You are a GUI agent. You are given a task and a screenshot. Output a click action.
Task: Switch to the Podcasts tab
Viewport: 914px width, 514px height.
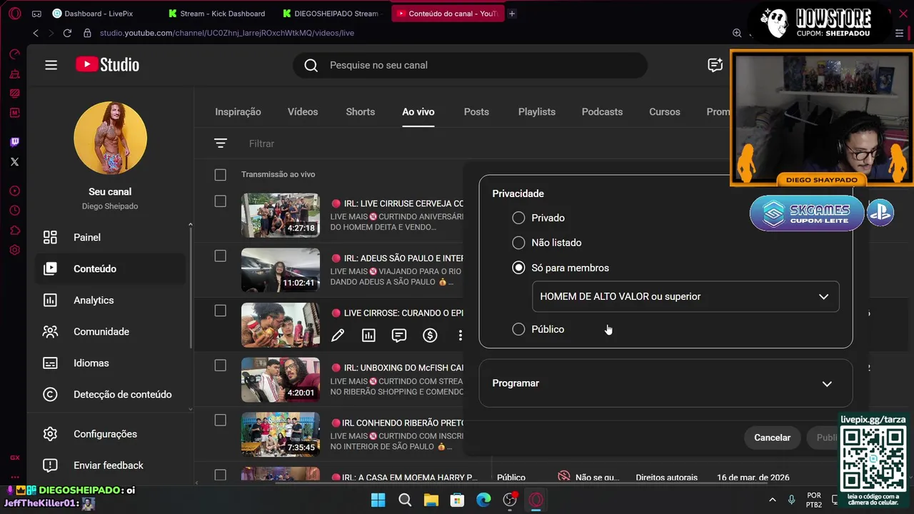point(602,112)
